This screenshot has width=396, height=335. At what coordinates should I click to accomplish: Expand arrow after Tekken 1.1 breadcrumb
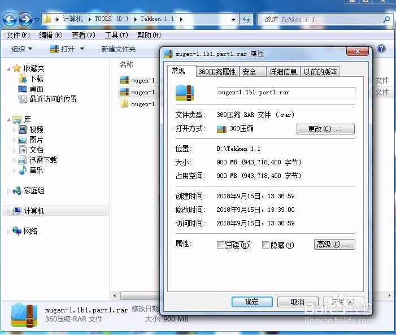[181, 19]
